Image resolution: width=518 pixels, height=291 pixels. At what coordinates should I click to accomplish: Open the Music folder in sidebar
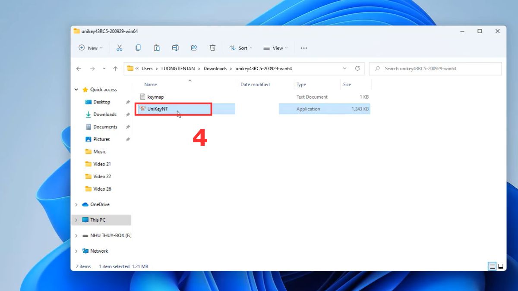tap(100, 152)
